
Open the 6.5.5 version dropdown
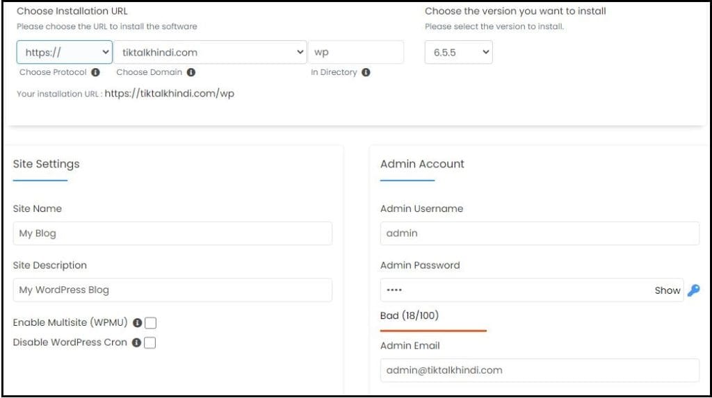[458, 52]
